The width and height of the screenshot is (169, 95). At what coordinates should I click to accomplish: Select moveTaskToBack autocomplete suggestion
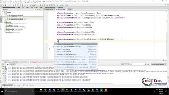pyautogui.click(x=76, y=62)
